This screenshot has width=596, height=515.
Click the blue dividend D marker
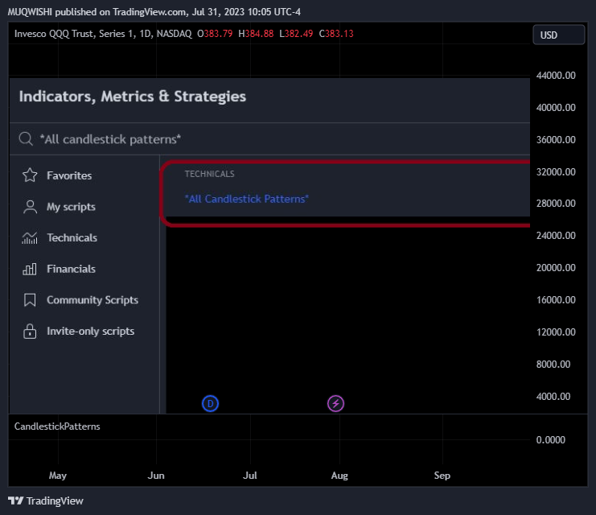(x=210, y=404)
